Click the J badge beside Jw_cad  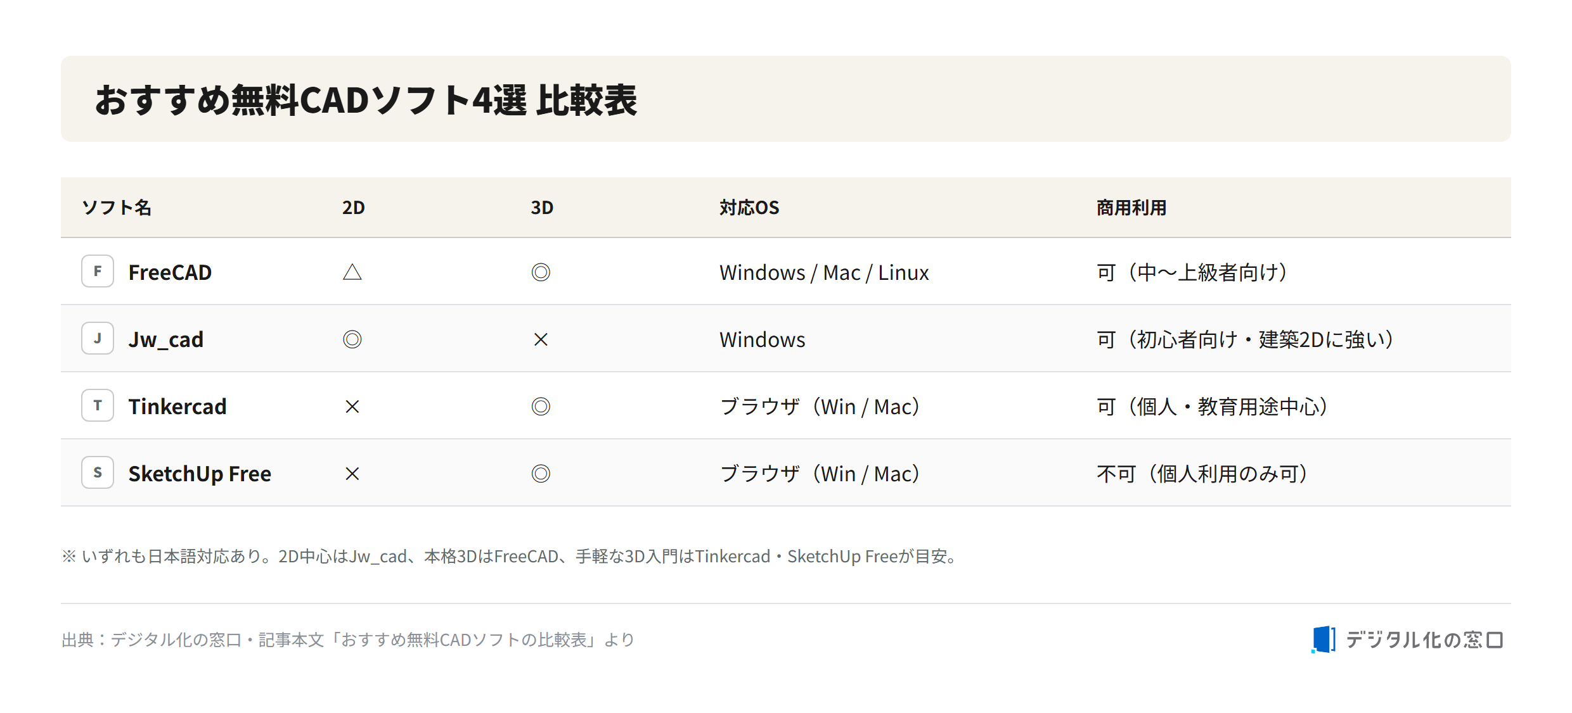pos(98,339)
